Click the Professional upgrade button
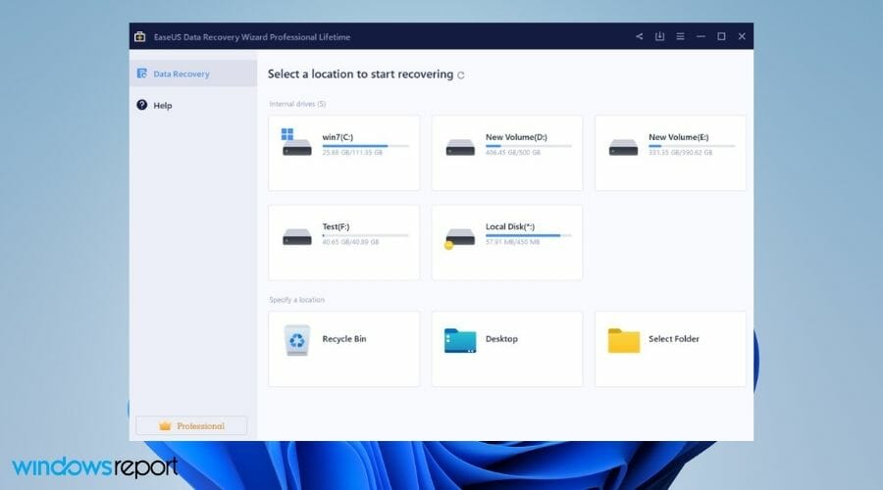The height and width of the screenshot is (490, 883). pos(191,426)
